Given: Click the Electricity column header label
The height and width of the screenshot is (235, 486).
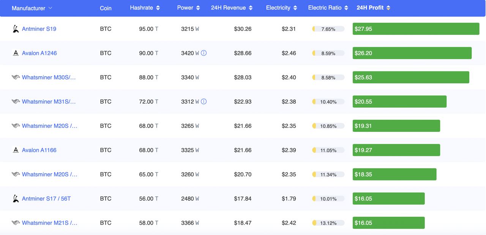Looking at the screenshot, I should click(x=278, y=8).
